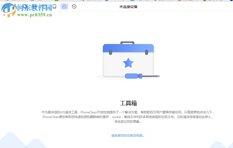Image resolution: width=233 pixels, height=148 pixels.
Task: Open the Internet Clean globe icon
Action: pyautogui.click(x=25, y=6)
